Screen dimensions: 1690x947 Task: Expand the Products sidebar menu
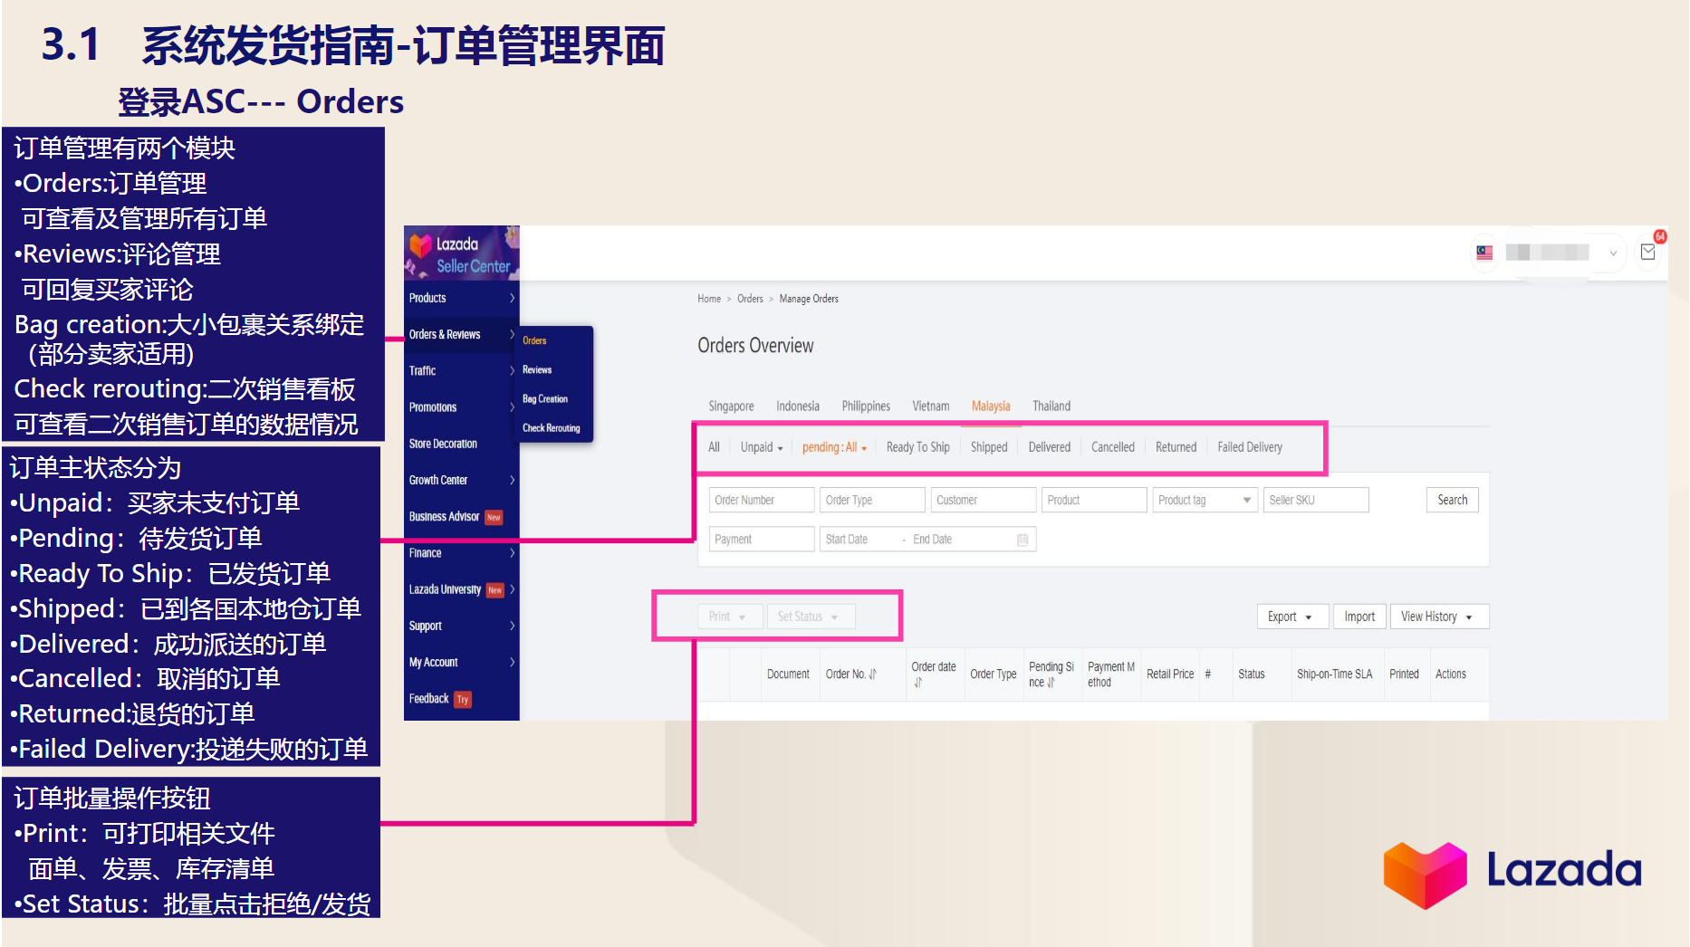(462, 298)
